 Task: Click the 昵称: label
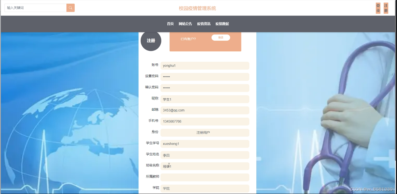[x=155, y=98]
